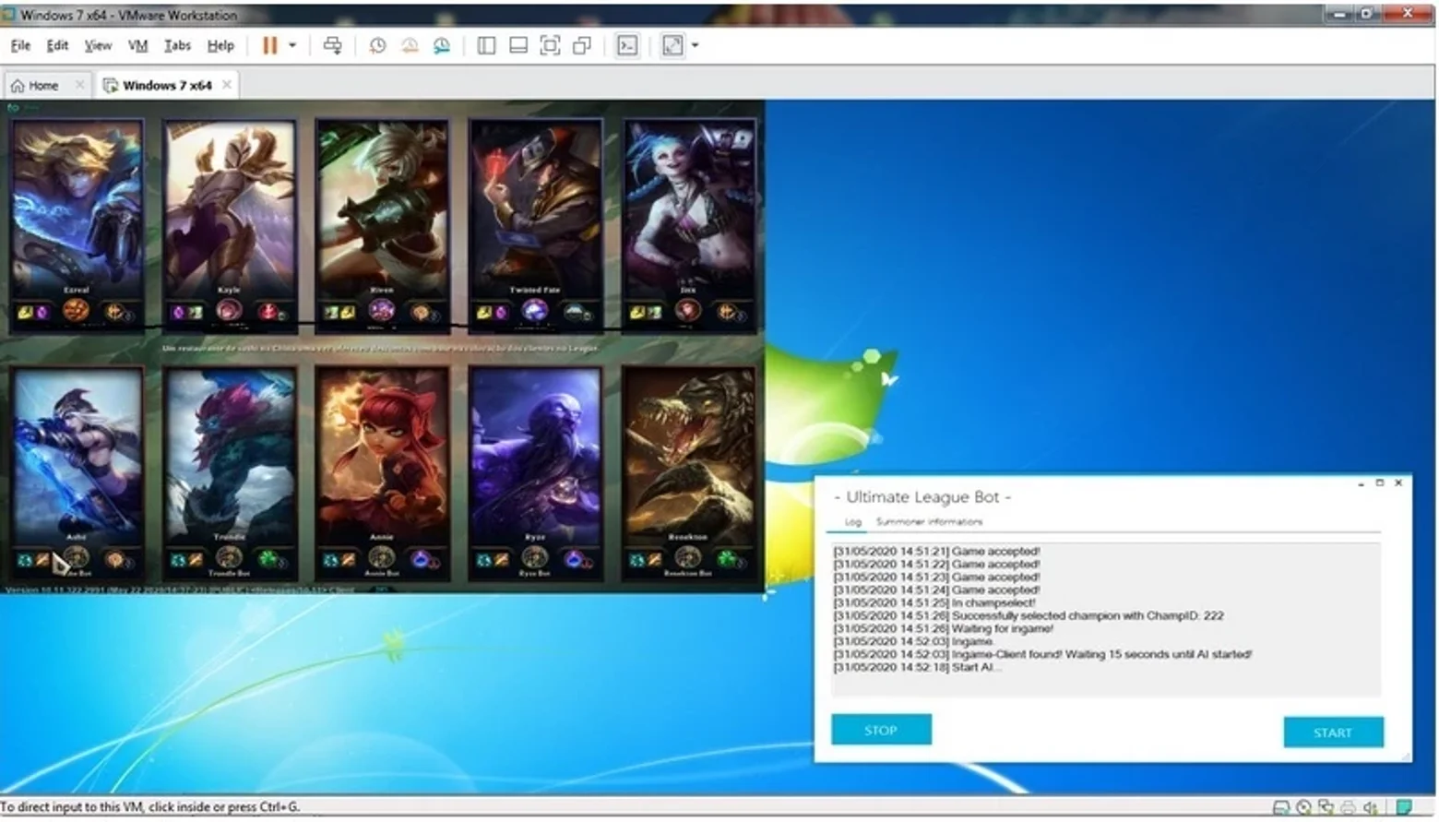
Task: Click the printer status bar icon
Action: [1348, 807]
